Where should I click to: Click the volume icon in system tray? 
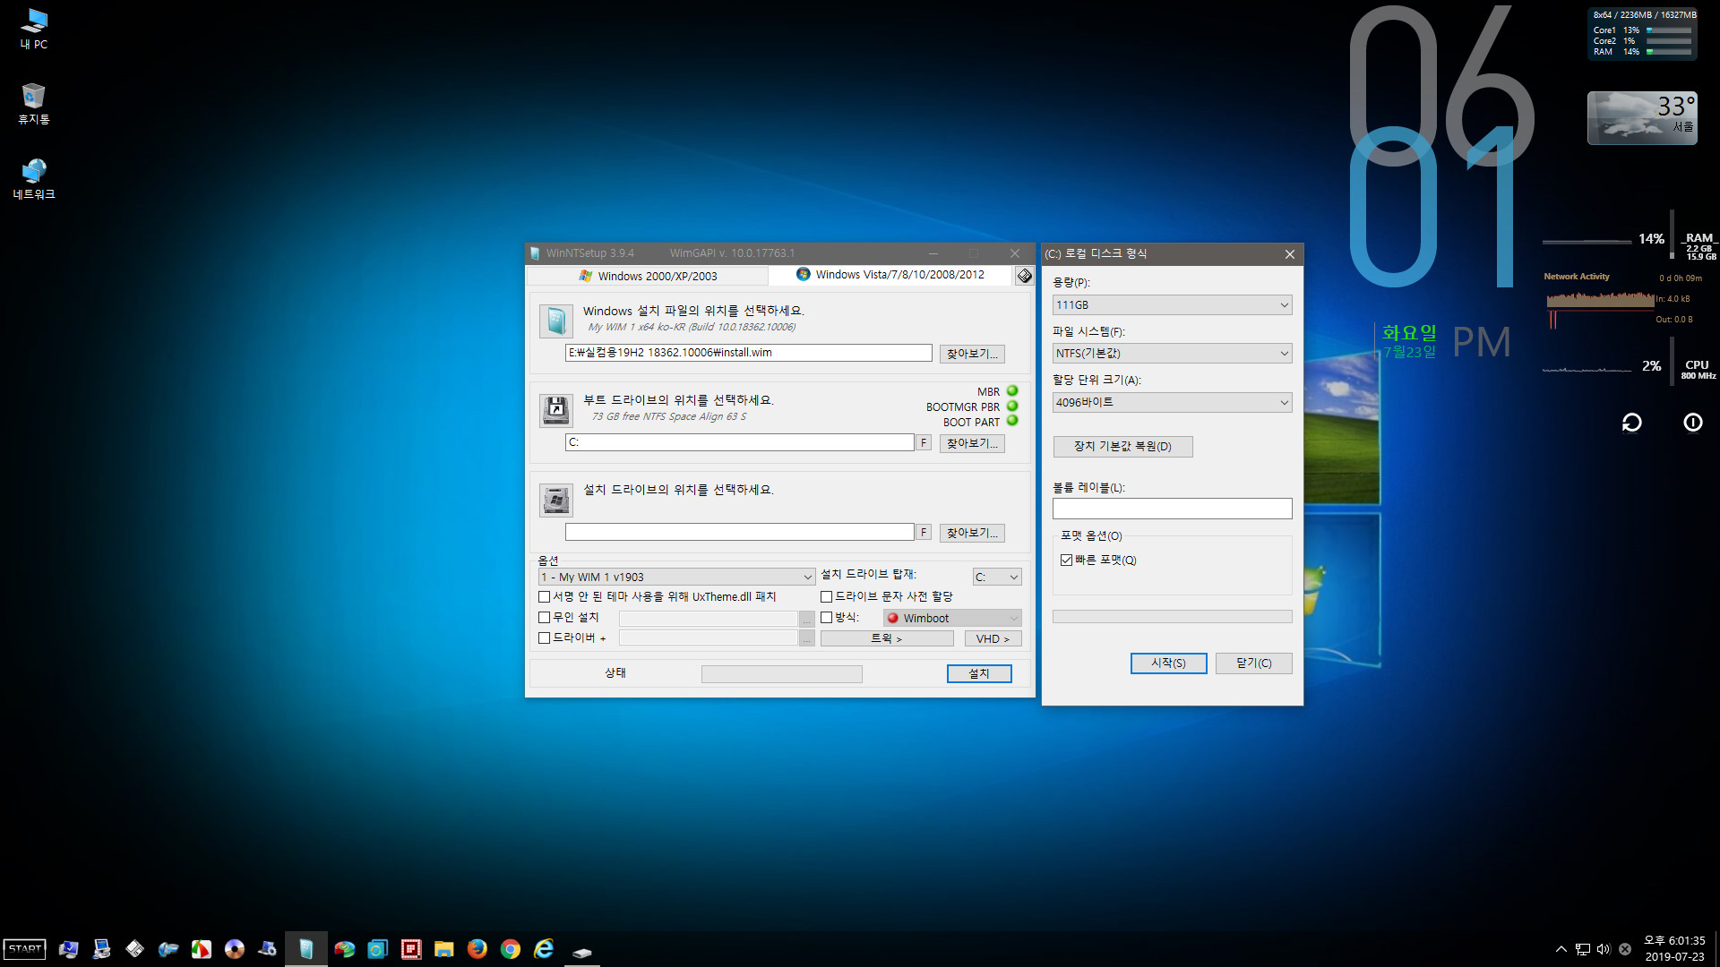[1604, 949]
